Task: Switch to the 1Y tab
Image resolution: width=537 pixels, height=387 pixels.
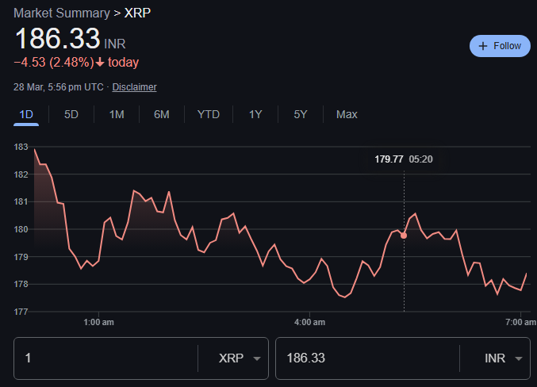Action: [x=255, y=114]
